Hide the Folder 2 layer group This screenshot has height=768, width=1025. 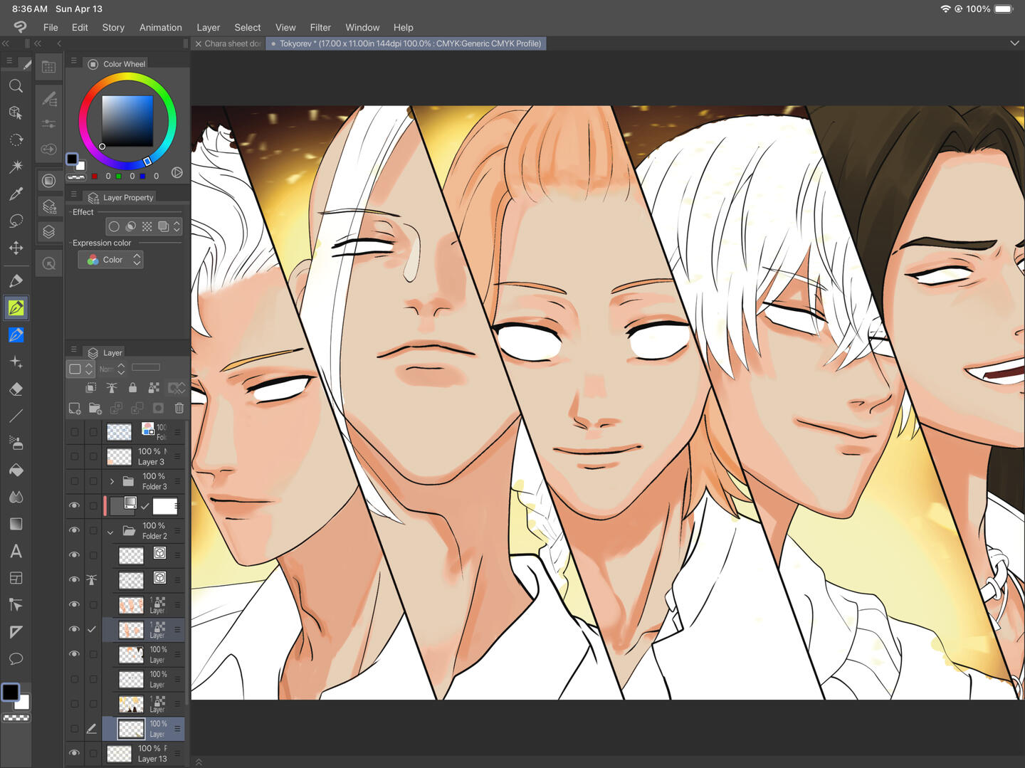click(x=74, y=530)
